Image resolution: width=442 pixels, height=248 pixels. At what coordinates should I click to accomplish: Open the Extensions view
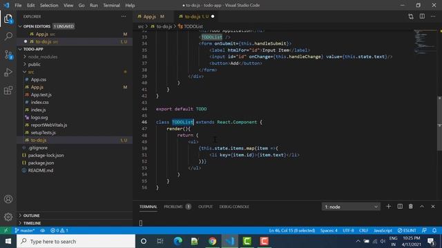[8, 90]
